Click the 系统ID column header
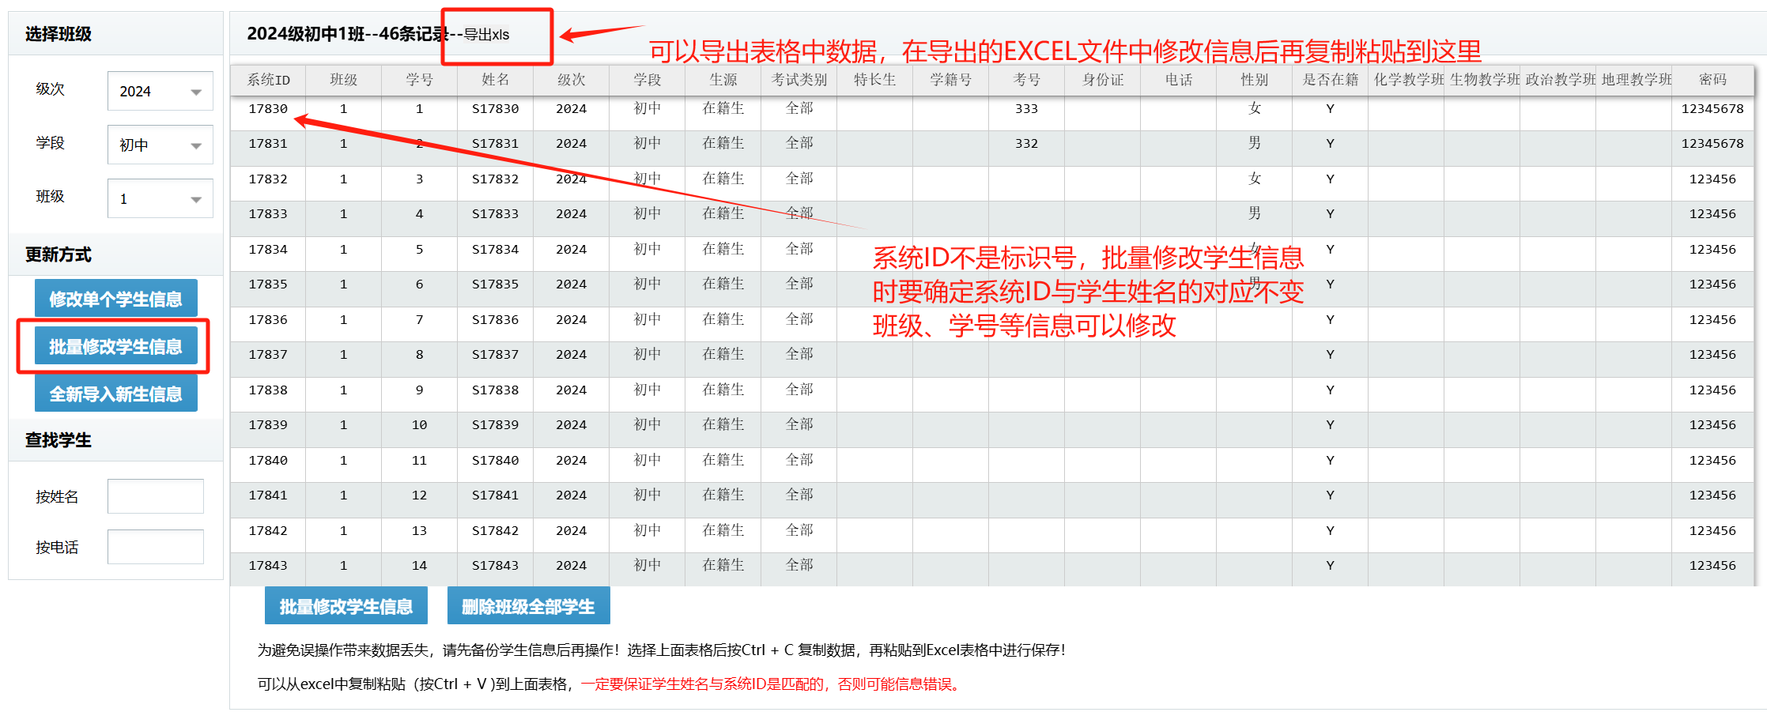 click(x=268, y=80)
